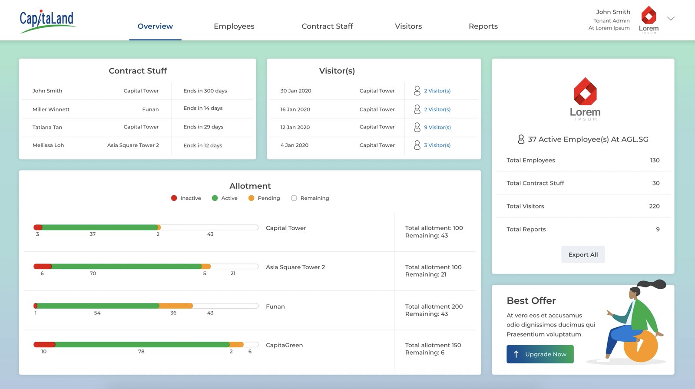695x389 pixels.
Task: Click the John Smith name in header
Action: click(x=613, y=12)
